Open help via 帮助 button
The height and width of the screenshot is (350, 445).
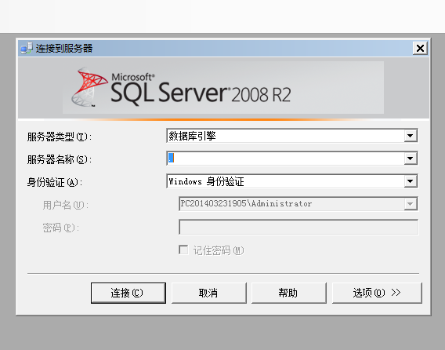pos(289,293)
